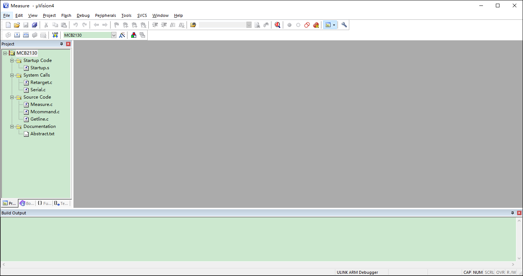Select Measure.c in the project tree

42,104
